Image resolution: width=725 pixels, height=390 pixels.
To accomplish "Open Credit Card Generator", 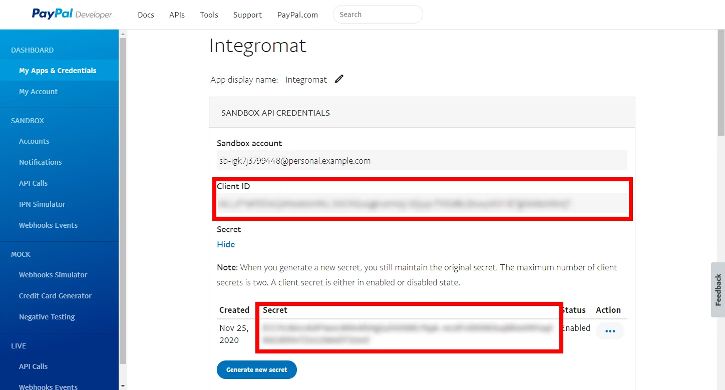I will point(59,296).
